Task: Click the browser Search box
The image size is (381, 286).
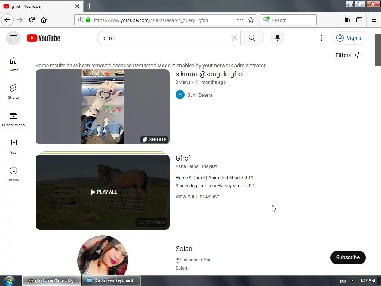Action: (x=288, y=20)
